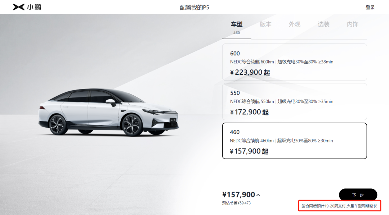Open the 选装 tab

323,24
